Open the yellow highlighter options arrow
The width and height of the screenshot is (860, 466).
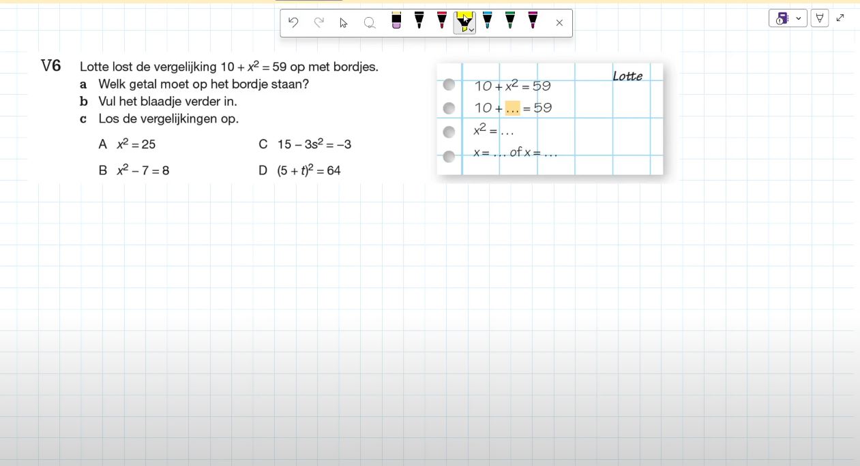pos(472,30)
